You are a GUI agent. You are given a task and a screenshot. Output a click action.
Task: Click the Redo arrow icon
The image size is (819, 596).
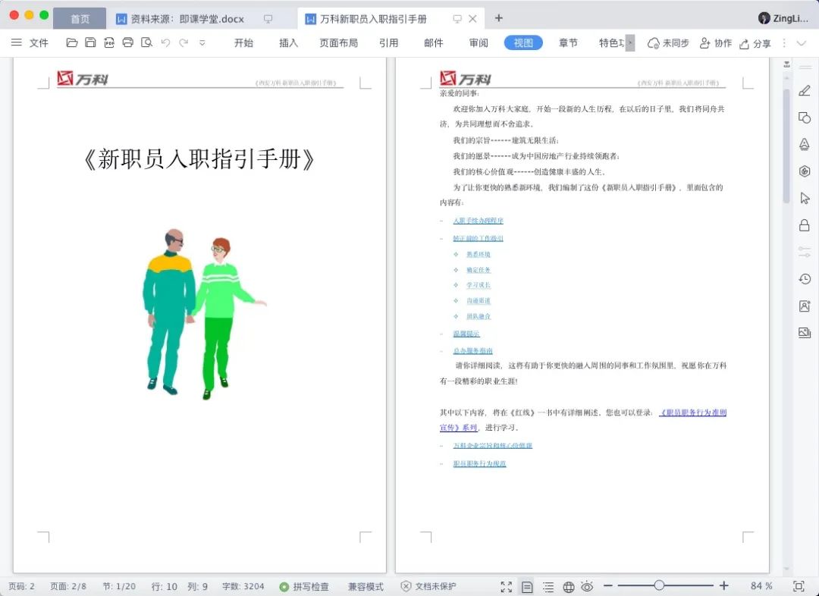[x=184, y=42]
